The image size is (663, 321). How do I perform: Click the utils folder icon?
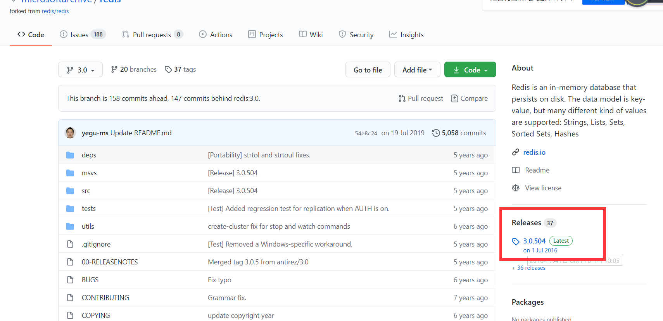(x=70, y=226)
